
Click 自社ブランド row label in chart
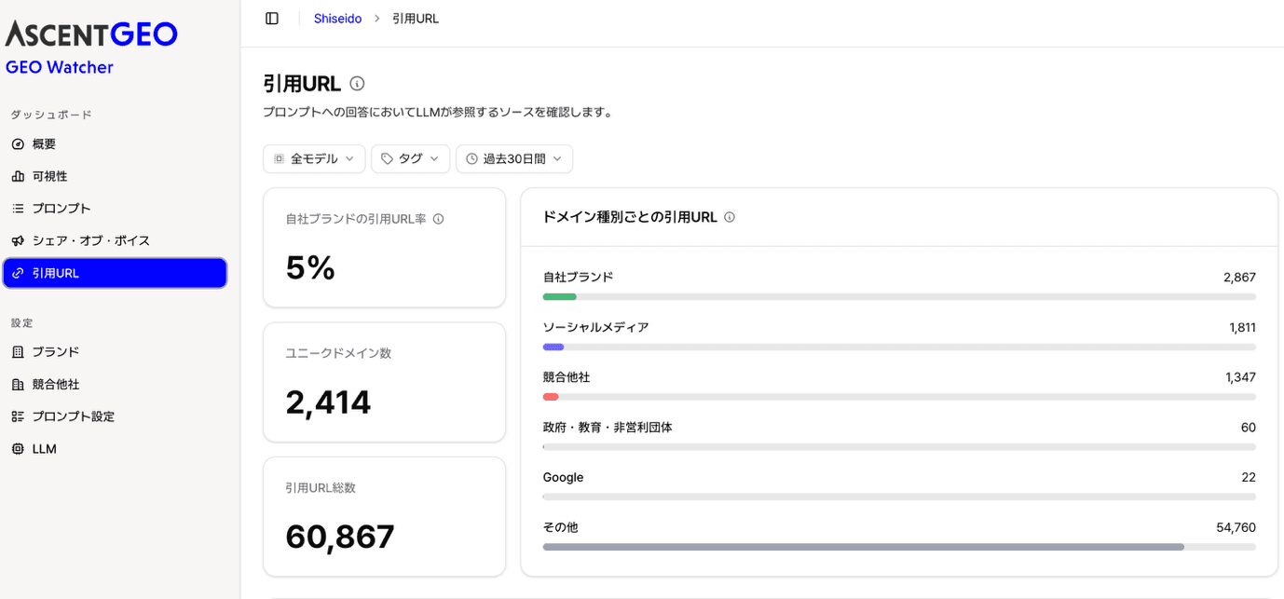click(x=578, y=278)
